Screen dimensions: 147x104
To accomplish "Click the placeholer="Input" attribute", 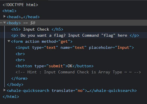I will pos(110,48).
